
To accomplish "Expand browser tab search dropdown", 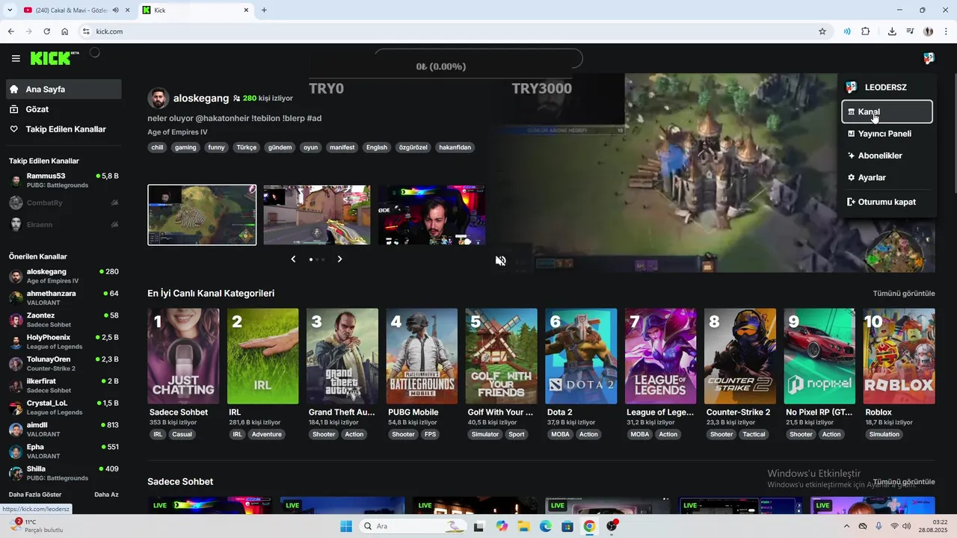I will 10,10.
